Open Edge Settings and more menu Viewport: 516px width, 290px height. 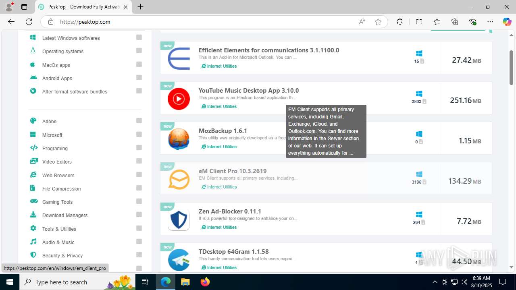490,22
